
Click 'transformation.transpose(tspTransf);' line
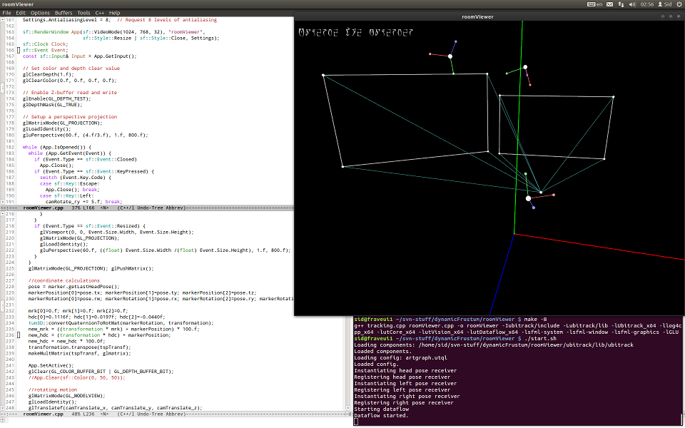pos(79,347)
